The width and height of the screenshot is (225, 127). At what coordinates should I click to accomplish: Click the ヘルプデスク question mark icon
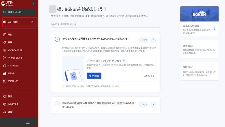[5, 104]
